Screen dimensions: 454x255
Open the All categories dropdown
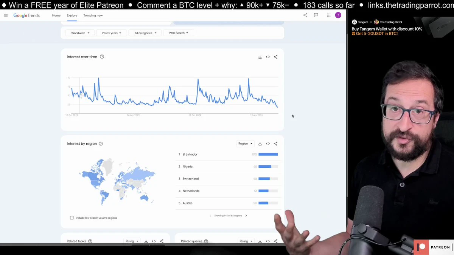pos(145,33)
